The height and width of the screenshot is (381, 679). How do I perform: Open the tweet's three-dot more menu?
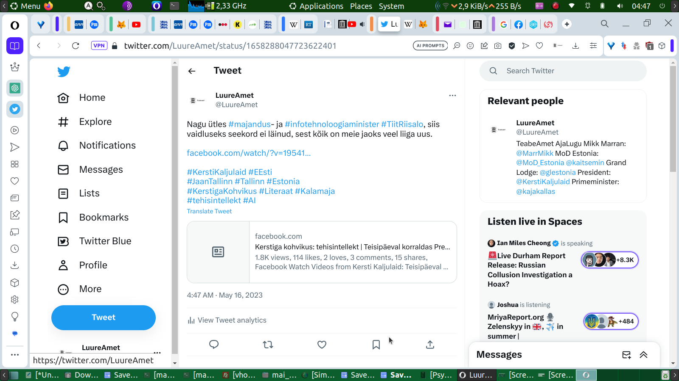452,95
